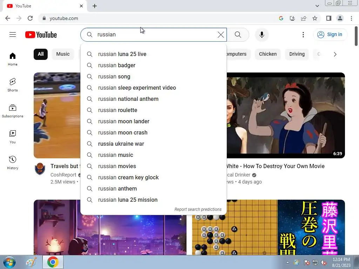Start voice search with microphone
This screenshot has height=269, width=359.
(x=262, y=35)
